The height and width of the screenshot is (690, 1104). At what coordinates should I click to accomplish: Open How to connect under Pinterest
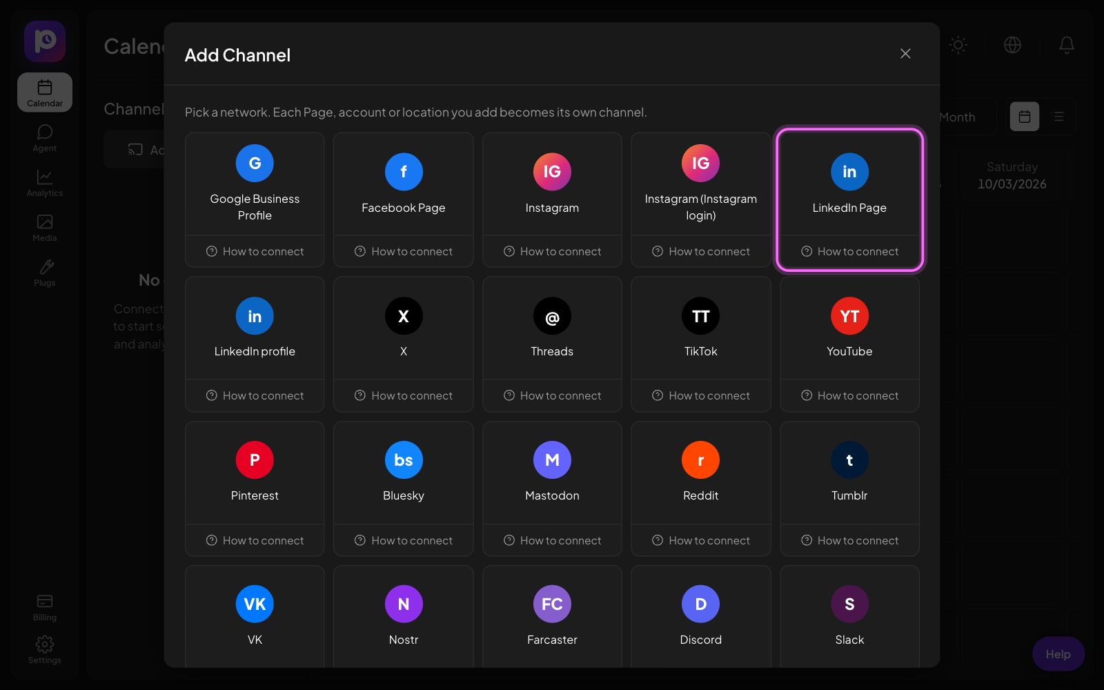[x=255, y=540]
